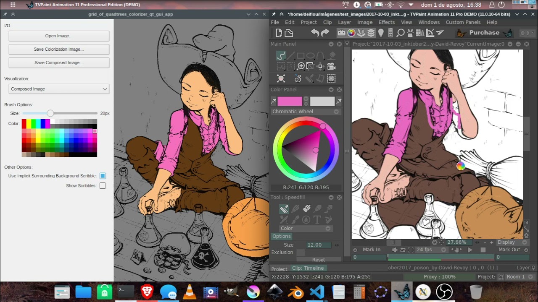Click the Save Colorization Image... button

pos(59,49)
